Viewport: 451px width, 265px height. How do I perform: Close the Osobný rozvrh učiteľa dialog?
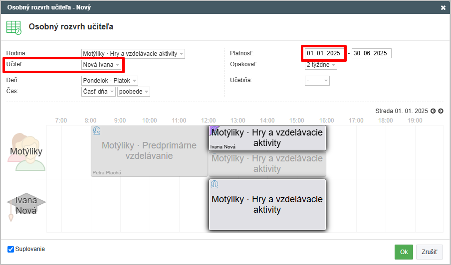tap(443, 8)
